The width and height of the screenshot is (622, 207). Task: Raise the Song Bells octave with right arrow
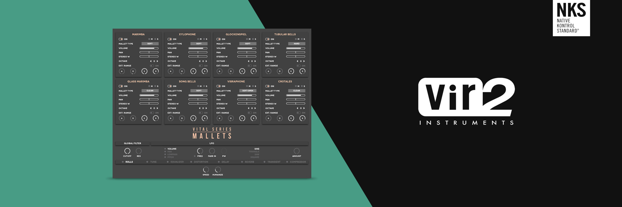[206, 108]
